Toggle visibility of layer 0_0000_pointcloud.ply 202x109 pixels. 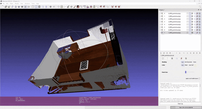[x=162, y=13]
